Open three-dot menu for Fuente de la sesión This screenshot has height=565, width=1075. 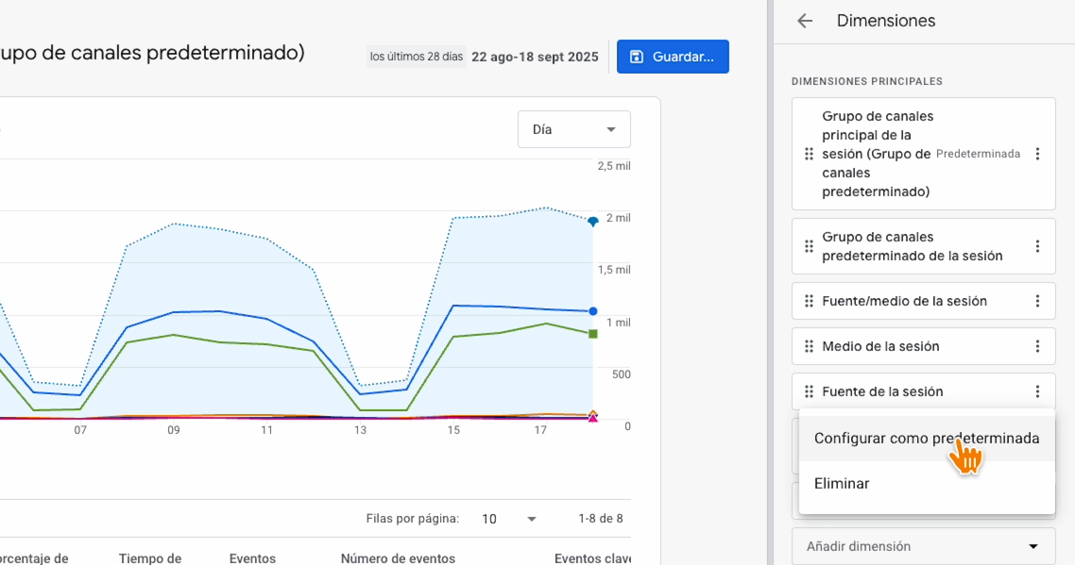point(1037,391)
